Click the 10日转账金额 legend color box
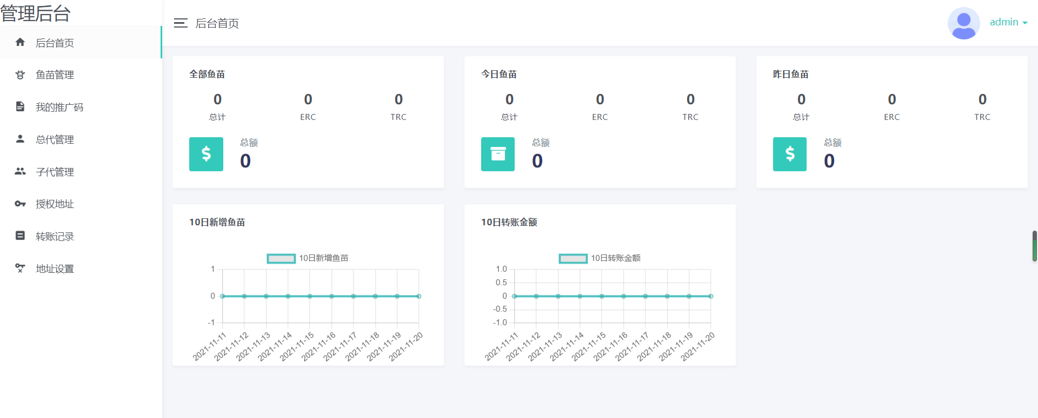1038x418 pixels. 573,259
